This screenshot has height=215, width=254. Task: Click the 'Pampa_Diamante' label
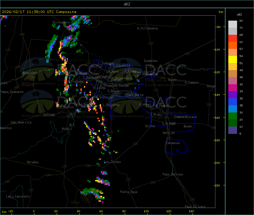[12, 92]
